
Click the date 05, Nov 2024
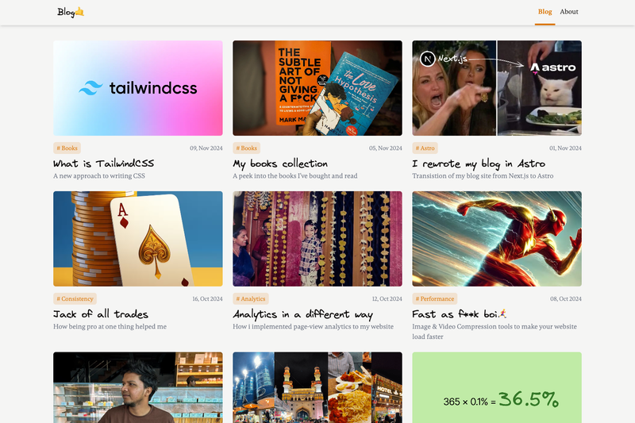(x=386, y=148)
